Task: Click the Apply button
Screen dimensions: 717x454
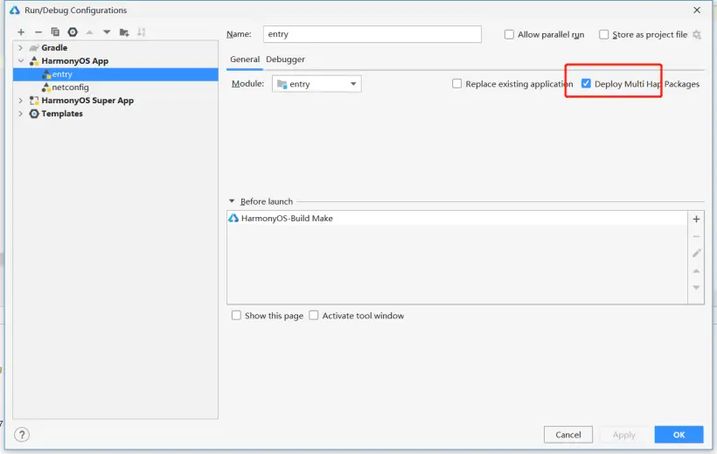Action: (623, 435)
